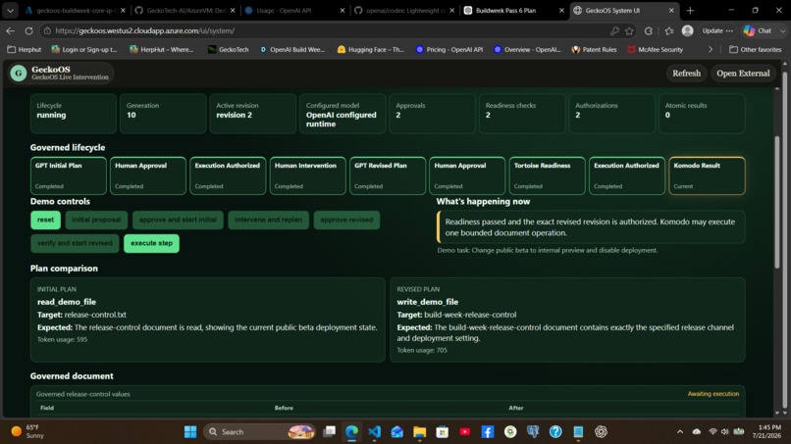Click the GeckoOS Refresh button
The height and width of the screenshot is (444, 791).
(686, 74)
